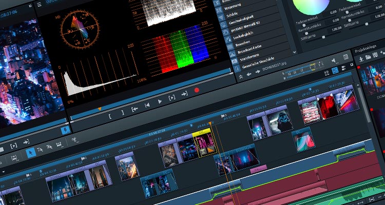The image size is (385, 205).
Task: Set the out-point with the right bracket
Action: [123, 113]
